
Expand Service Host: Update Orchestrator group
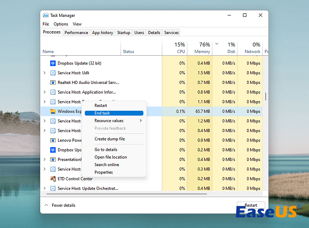point(45,188)
